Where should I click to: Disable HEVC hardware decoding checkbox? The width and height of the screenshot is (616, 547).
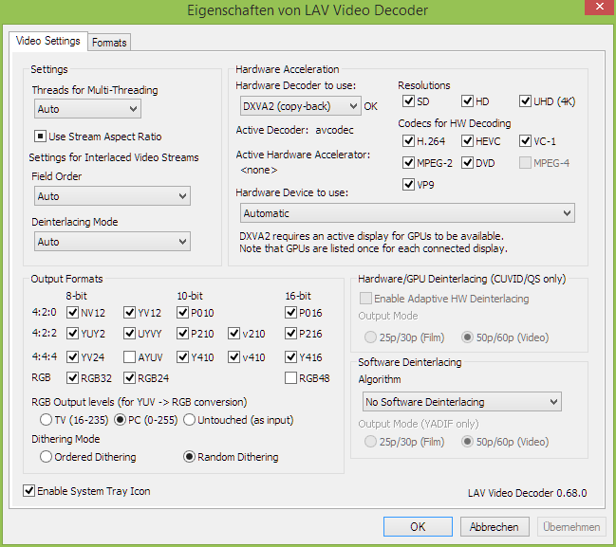click(468, 141)
